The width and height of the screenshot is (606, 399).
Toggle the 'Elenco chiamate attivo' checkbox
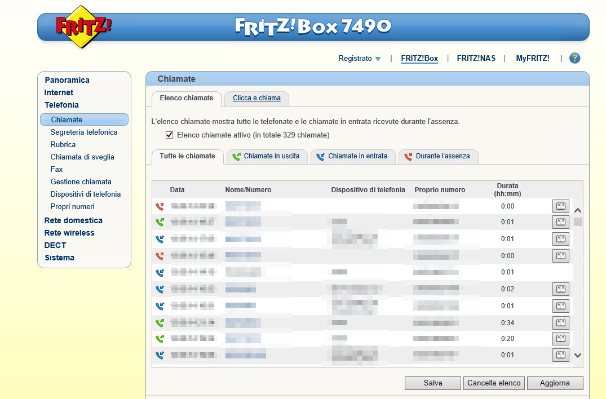tap(169, 135)
